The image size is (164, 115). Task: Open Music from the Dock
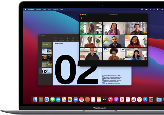pyautogui.click(x=110, y=100)
